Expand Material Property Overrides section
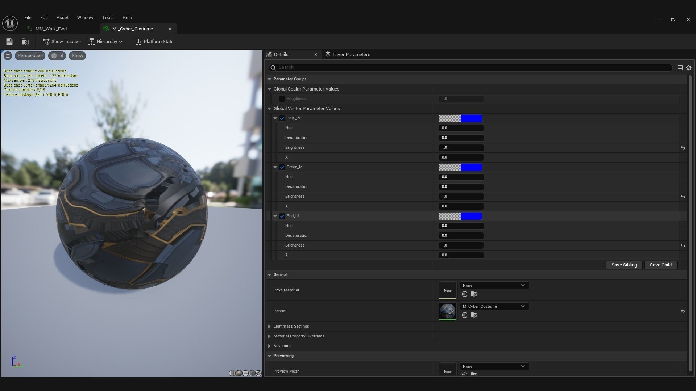696x391 pixels. coord(269,336)
